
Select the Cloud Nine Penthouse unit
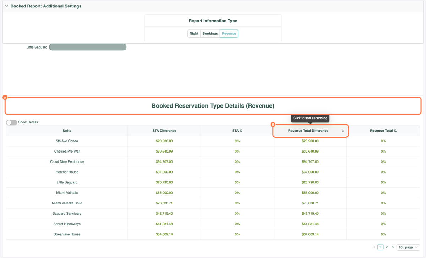pyautogui.click(x=67, y=161)
